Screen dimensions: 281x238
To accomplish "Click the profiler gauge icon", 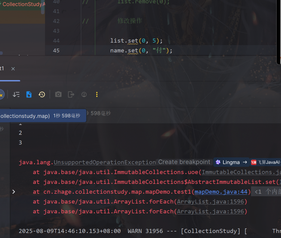I will click(84, 95).
